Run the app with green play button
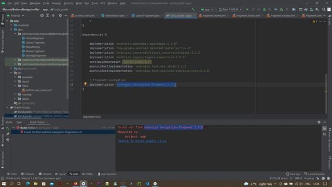Image resolution: width=332 pixels, height=187 pixels. click(247, 9)
